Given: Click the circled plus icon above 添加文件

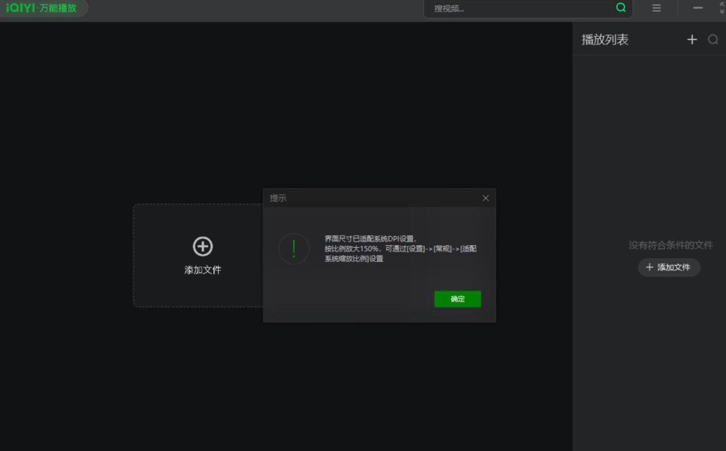Looking at the screenshot, I should point(203,247).
